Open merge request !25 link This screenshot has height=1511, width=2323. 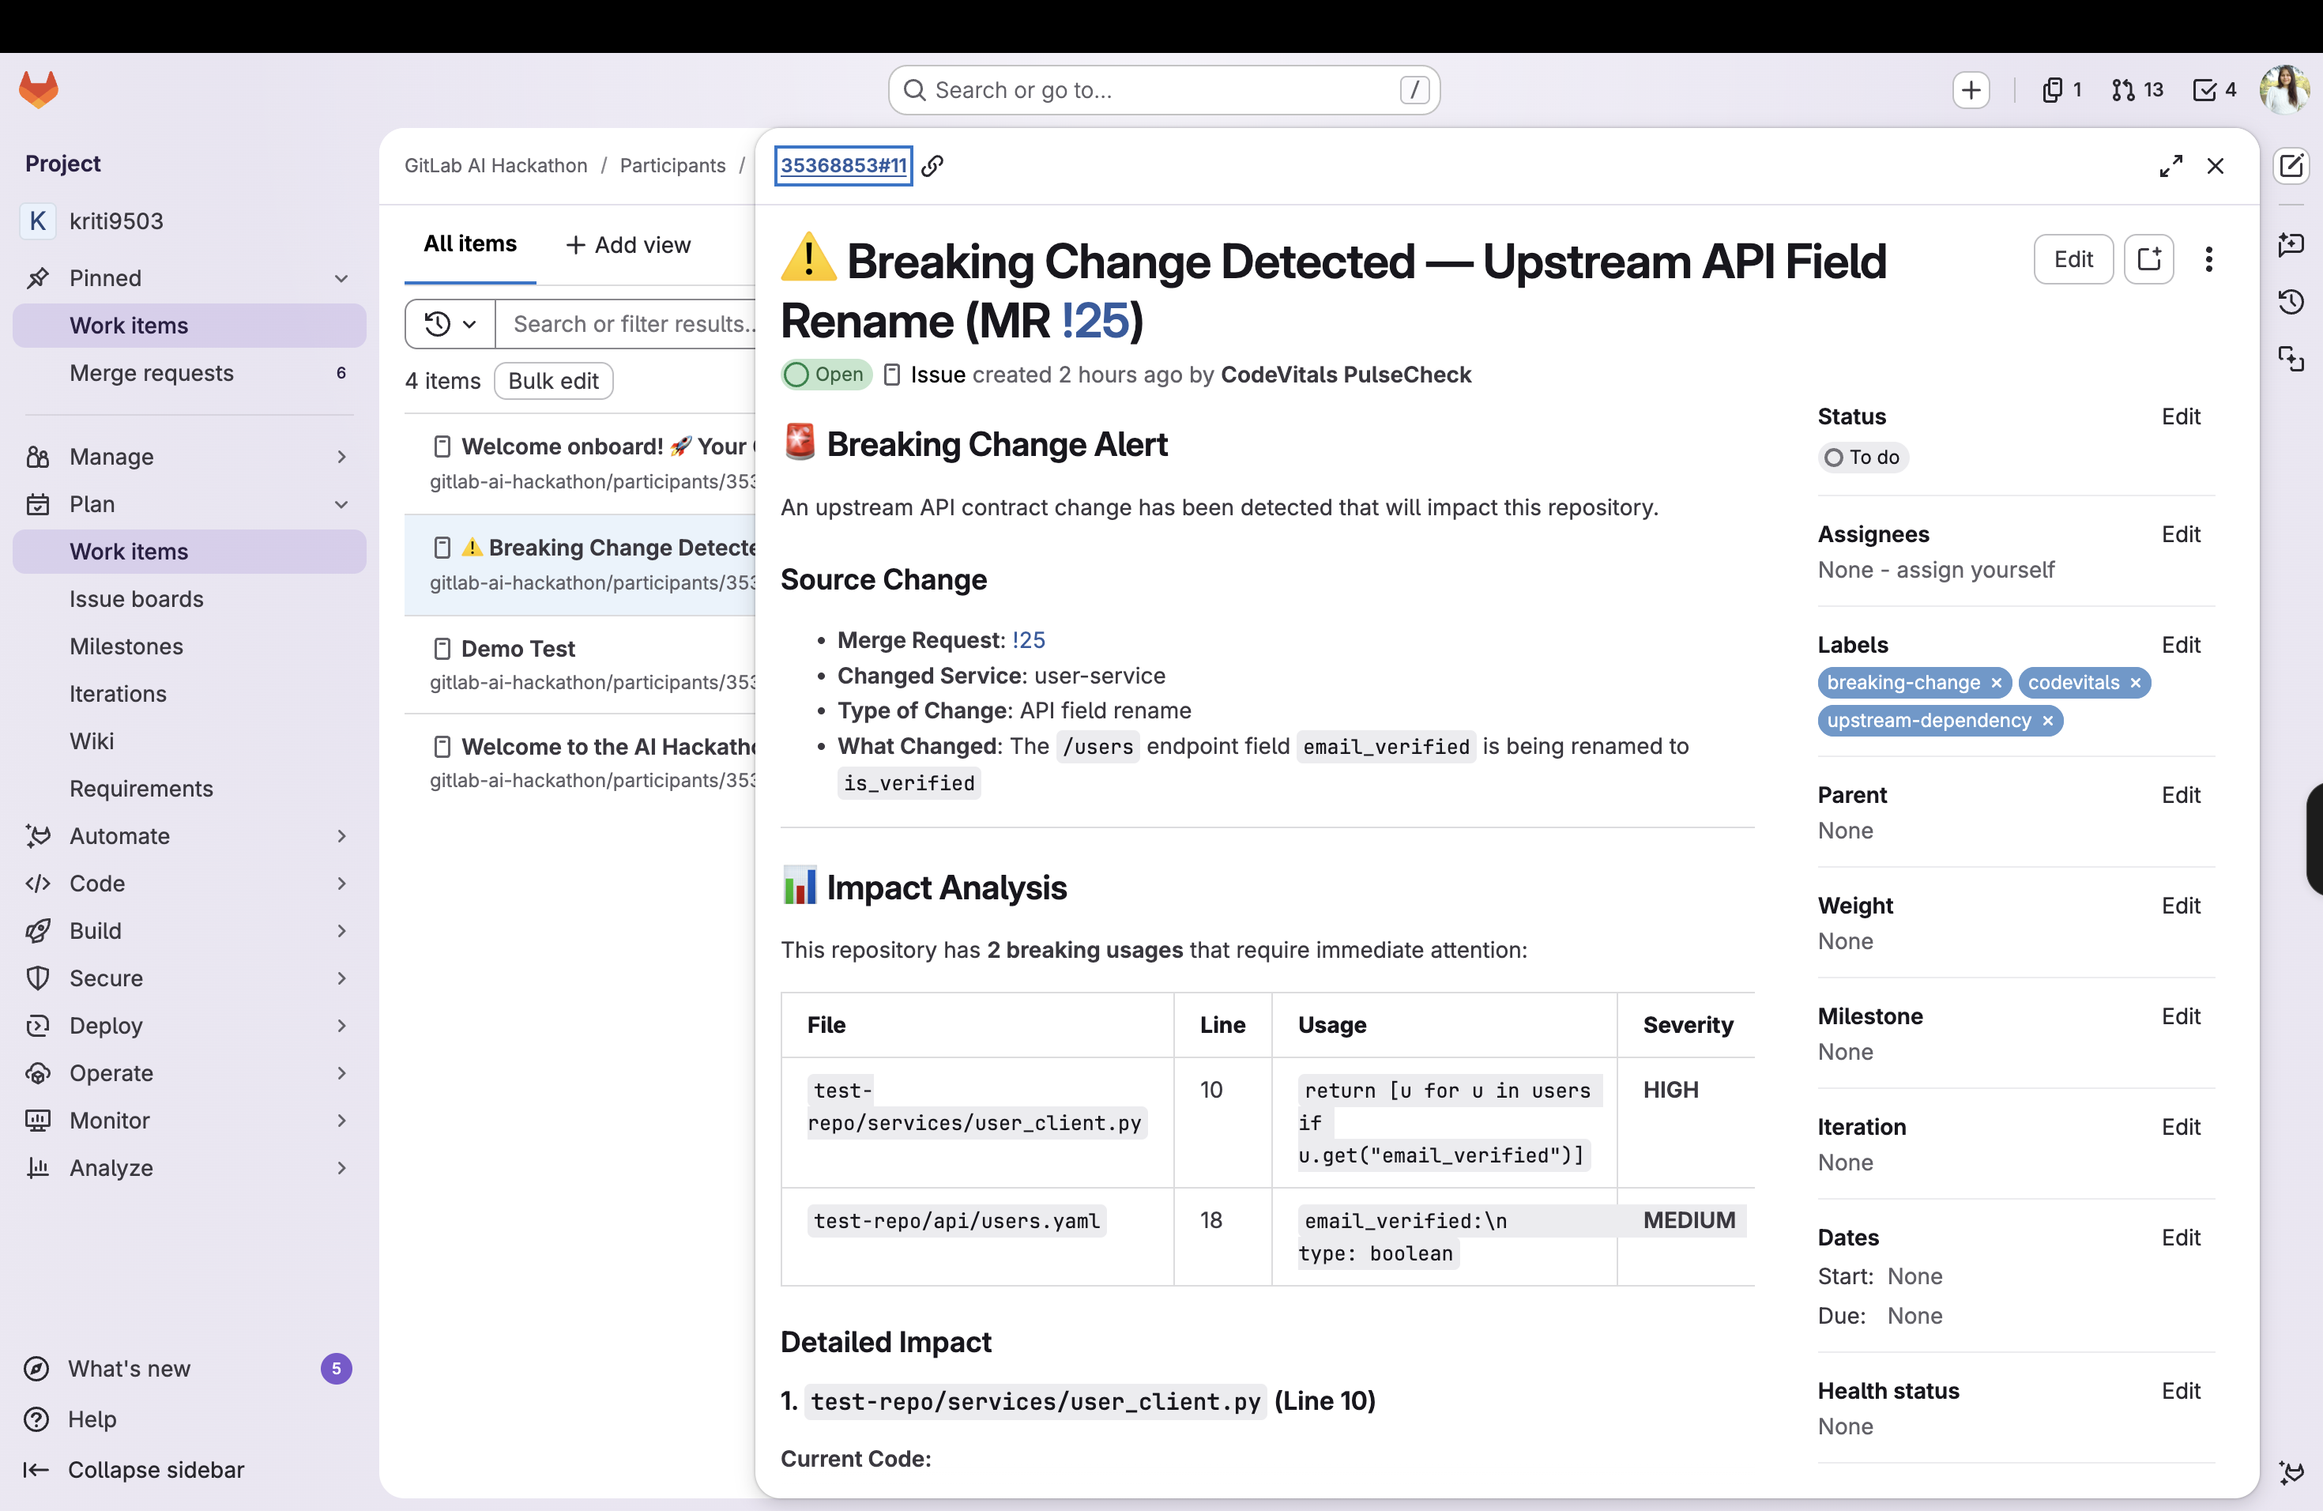point(1028,639)
